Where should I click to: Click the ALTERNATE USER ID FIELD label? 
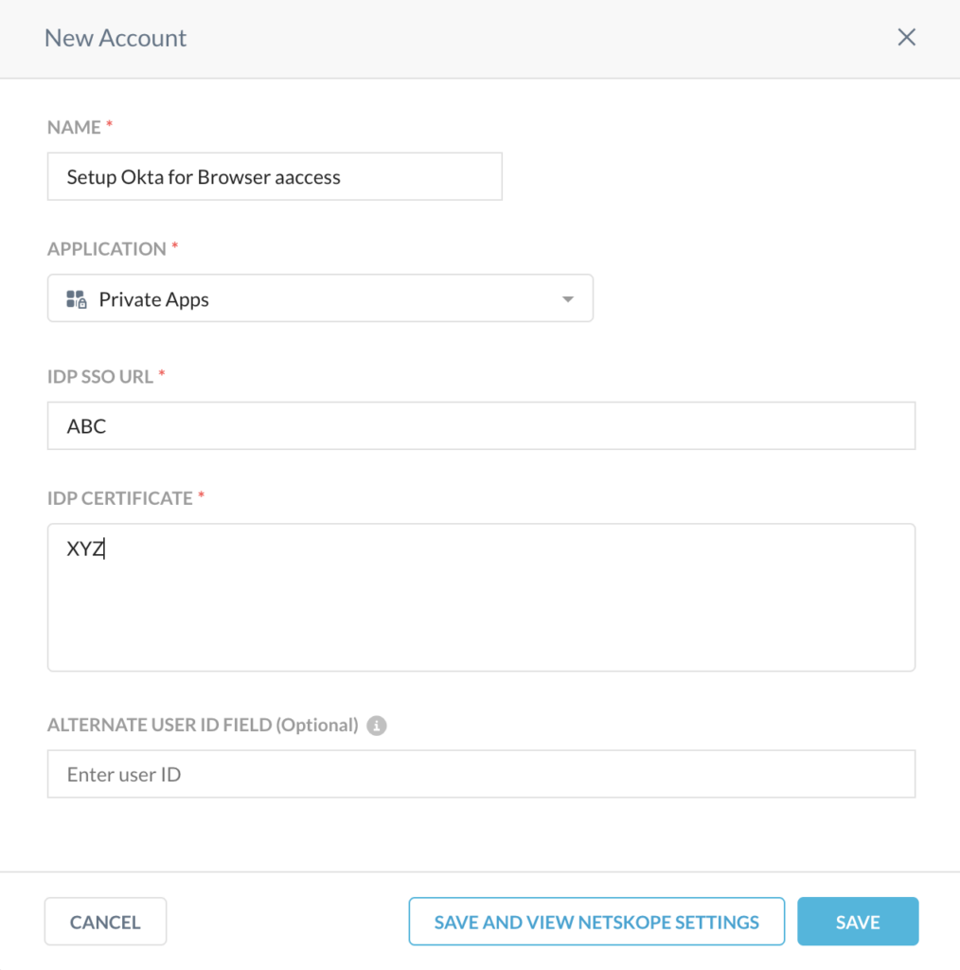[x=203, y=725]
